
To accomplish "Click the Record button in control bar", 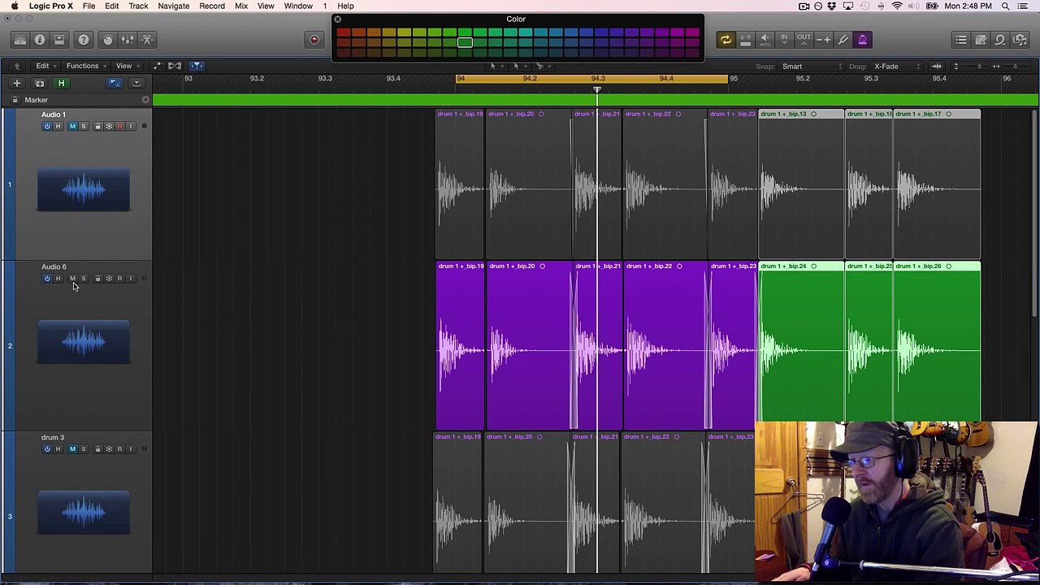I will 314,40.
